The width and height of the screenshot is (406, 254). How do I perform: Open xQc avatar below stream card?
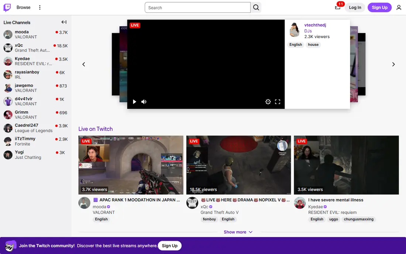[x=192, y=203]
